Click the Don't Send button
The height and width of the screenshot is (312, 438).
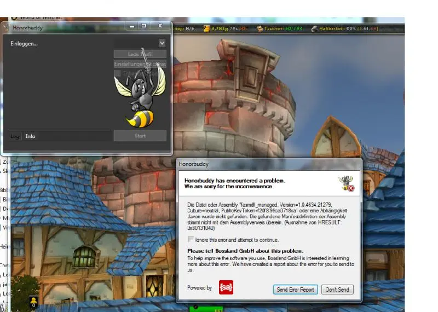click(x=337, y=290)
